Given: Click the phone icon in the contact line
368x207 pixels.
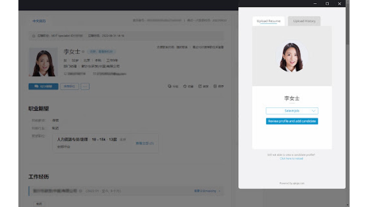Looking at the screenshot, I should (x=65, y=74).
